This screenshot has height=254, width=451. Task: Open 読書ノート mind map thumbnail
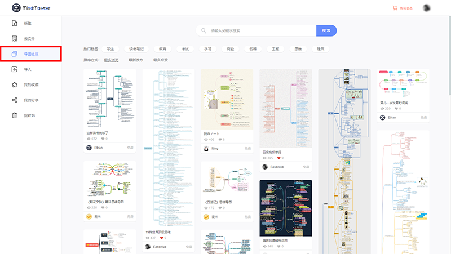point(227,99)
